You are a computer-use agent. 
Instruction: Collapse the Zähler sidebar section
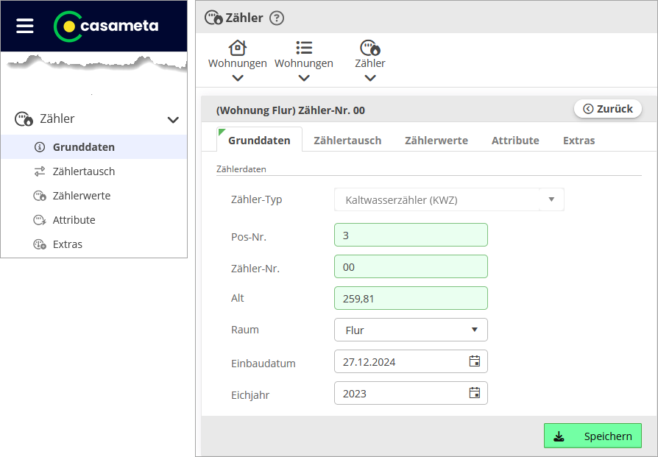[x=173, y=119]
